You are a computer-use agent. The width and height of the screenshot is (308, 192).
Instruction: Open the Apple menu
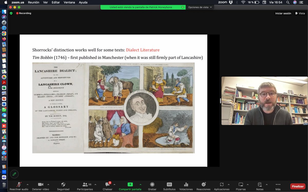coord(6,2)
